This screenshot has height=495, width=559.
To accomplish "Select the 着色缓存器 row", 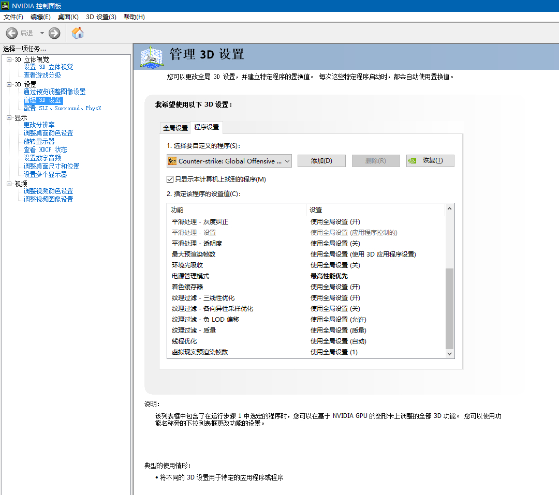I will coord(306,287).
